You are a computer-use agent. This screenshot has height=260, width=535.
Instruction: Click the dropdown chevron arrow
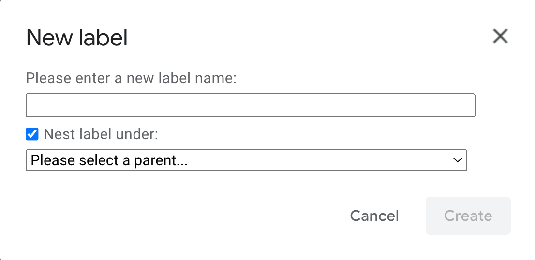(457, 160)
